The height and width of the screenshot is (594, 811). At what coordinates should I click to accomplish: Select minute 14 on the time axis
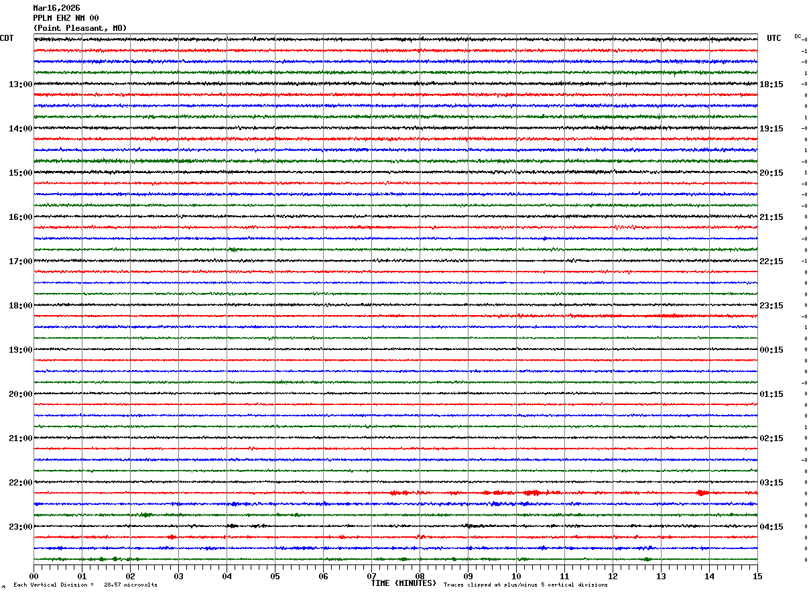pos(709,576)
